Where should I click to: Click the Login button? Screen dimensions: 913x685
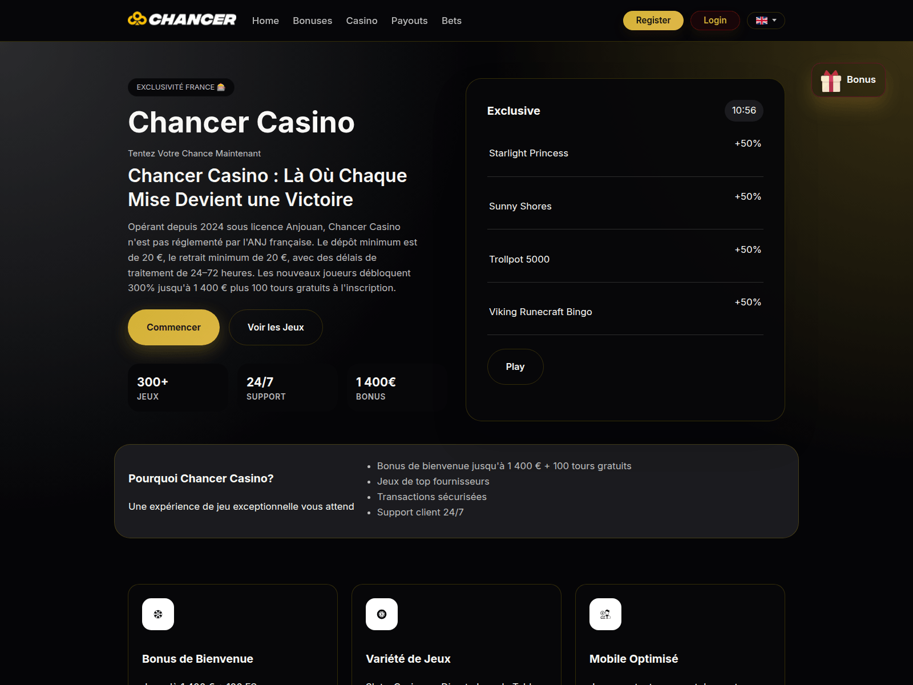715,21
